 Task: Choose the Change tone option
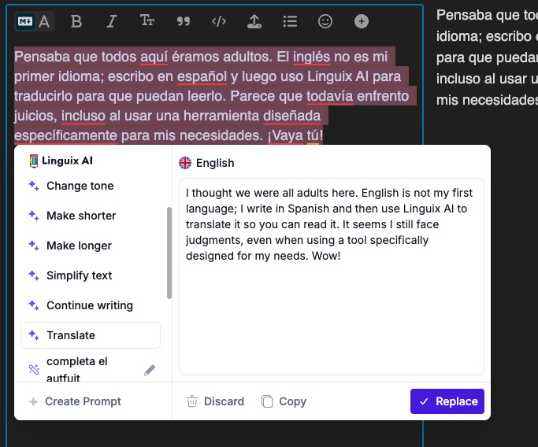click(91, 186)
